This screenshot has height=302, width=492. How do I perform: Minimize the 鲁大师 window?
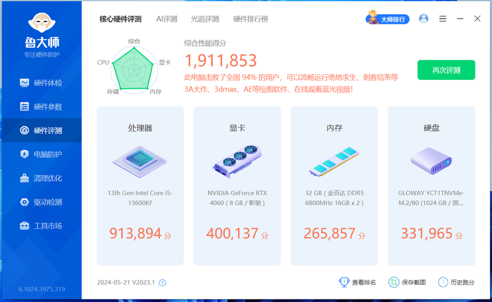pyautogui.click(x=460, y=19)
